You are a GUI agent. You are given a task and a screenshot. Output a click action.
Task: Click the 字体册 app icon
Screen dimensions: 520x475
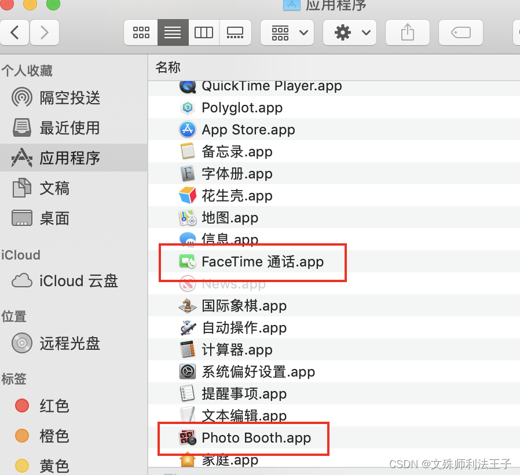pyautogui.click(x=188, y=173)
